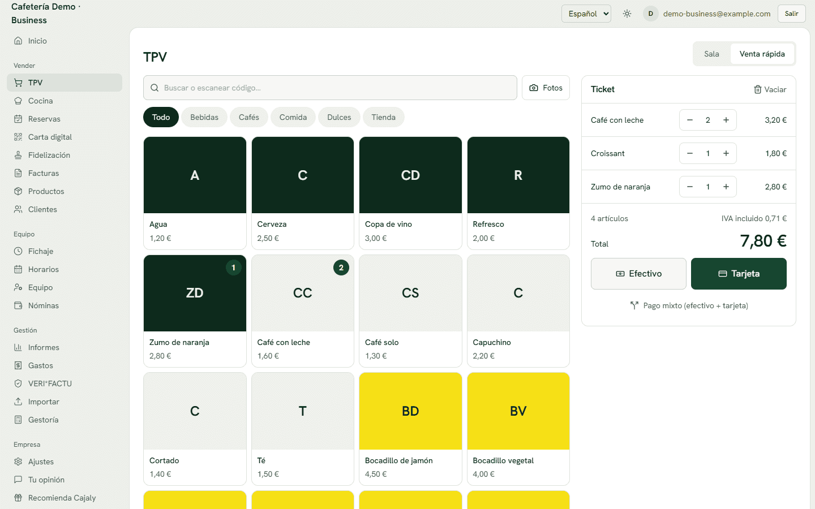Open the Español language dropdown
815x509 pixels.
[x=586, y=14]
